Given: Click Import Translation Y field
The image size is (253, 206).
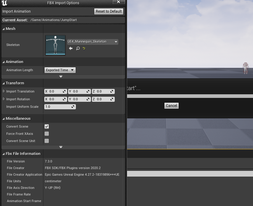Looking at the screenshot, I should point(80,91).
